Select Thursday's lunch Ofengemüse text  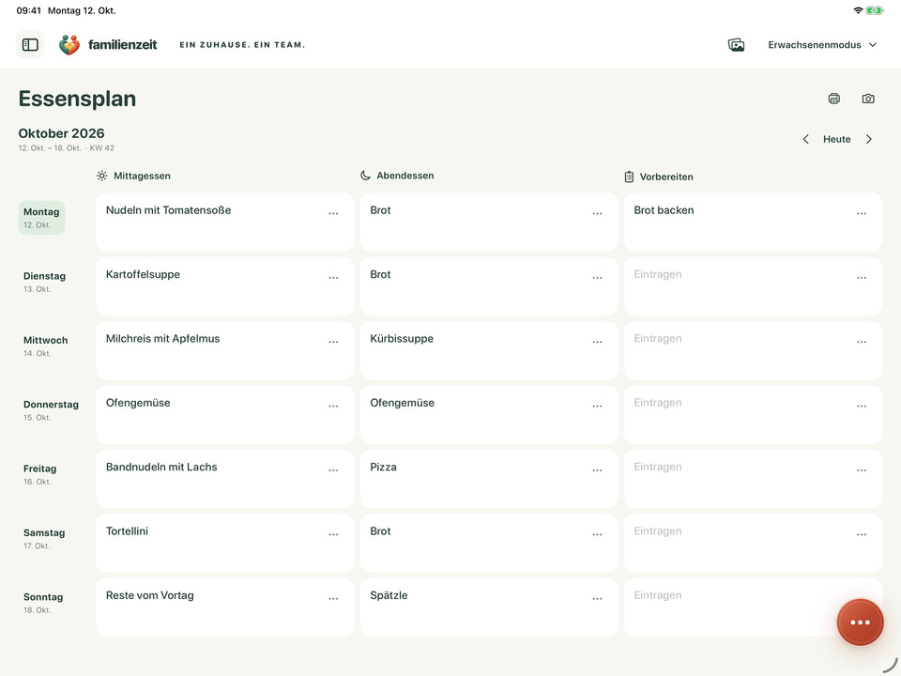(138, 403)
